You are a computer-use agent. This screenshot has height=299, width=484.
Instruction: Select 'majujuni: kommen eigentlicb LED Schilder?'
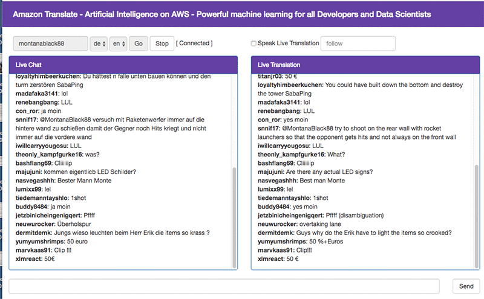click(x=76, y=172)
